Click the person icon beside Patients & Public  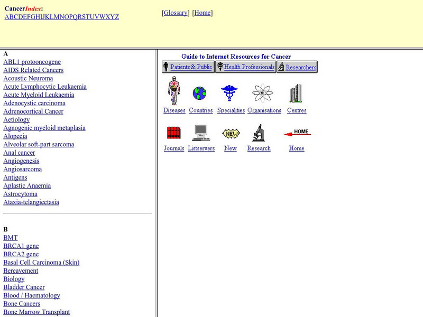point(166,67)
